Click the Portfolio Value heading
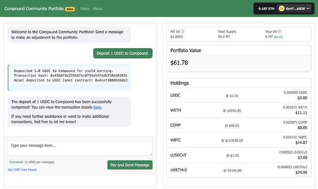 (x=186, y=50)
